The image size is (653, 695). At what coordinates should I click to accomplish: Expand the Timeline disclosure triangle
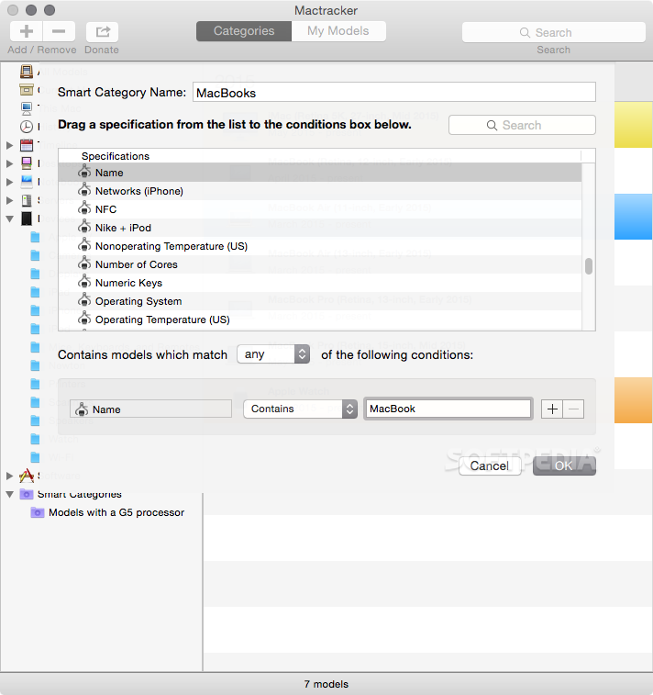tap(9, 145)
